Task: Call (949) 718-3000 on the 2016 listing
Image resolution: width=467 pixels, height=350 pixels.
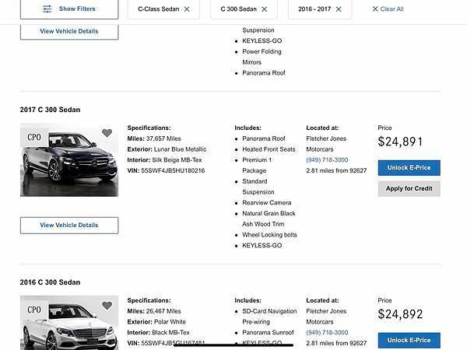Action: 327,332
